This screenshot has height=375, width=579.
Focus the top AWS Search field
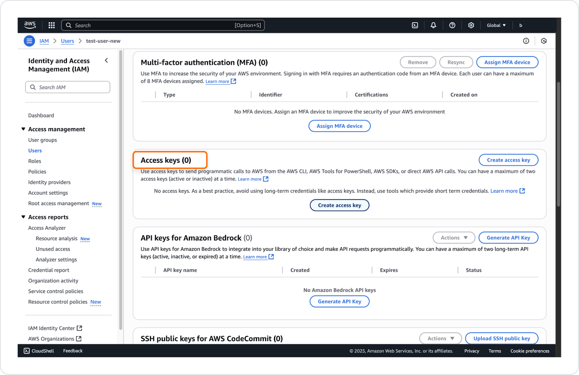click(163, 25)
